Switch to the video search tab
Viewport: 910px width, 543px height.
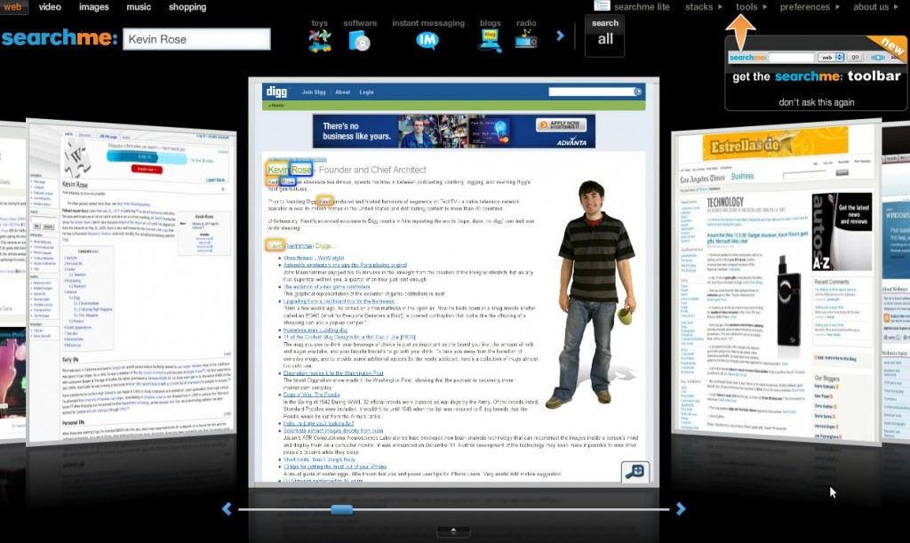click(x=50, y=7)
